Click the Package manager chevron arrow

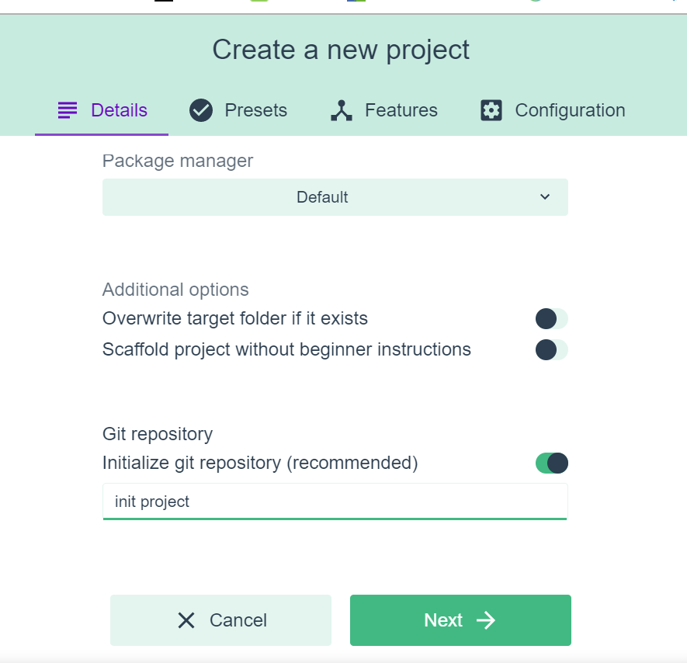[x=545, y=197]
